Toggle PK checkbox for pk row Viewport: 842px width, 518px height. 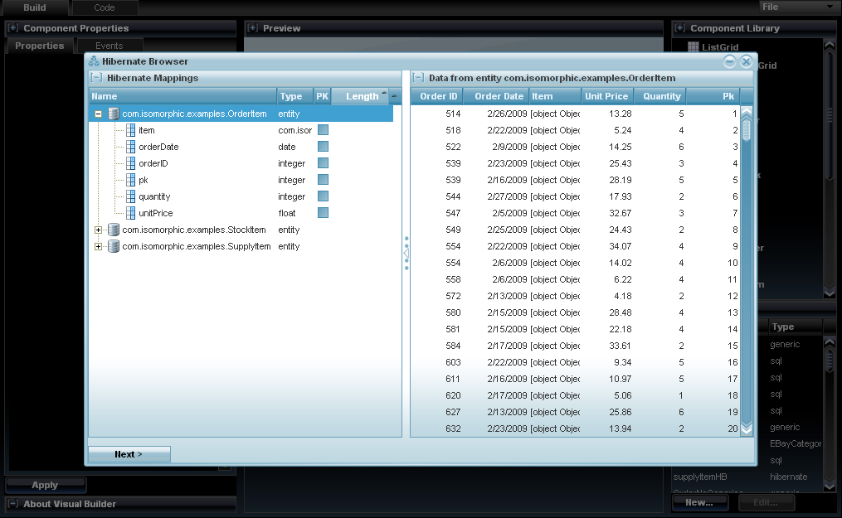[323, 180]
